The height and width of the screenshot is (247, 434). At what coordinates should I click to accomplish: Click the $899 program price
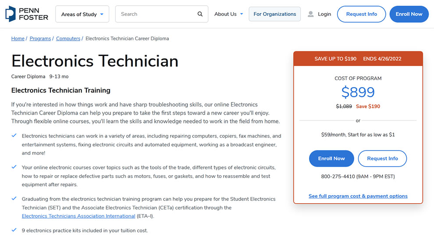pyautogui.click(x=358, y=92)
